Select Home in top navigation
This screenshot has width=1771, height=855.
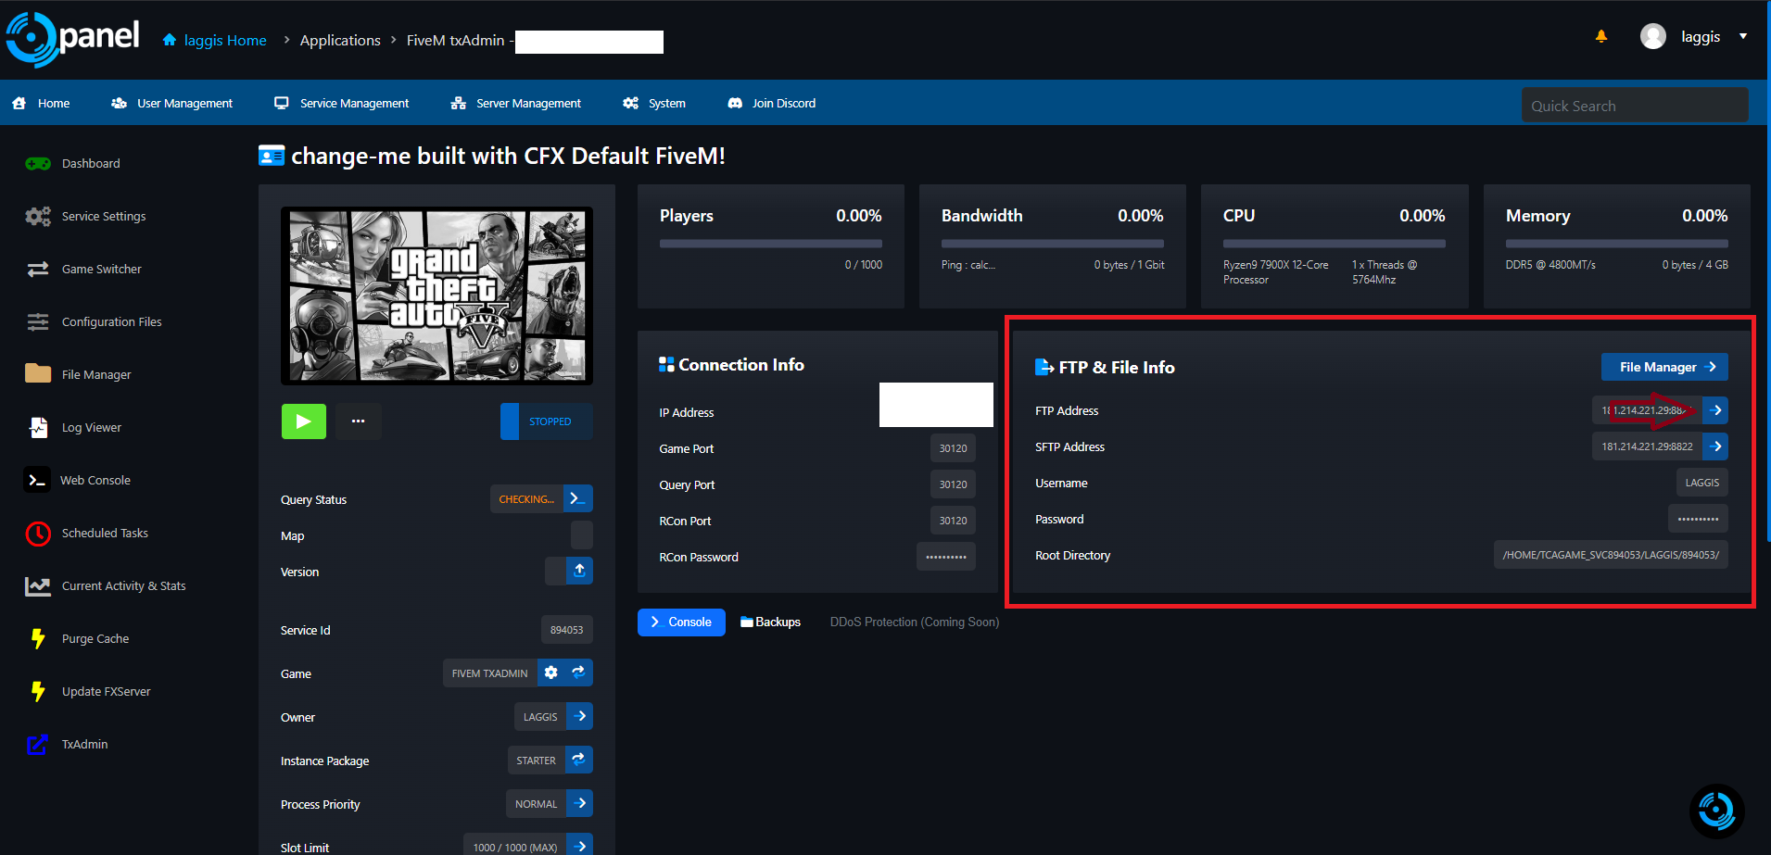(x=41, y=103)
